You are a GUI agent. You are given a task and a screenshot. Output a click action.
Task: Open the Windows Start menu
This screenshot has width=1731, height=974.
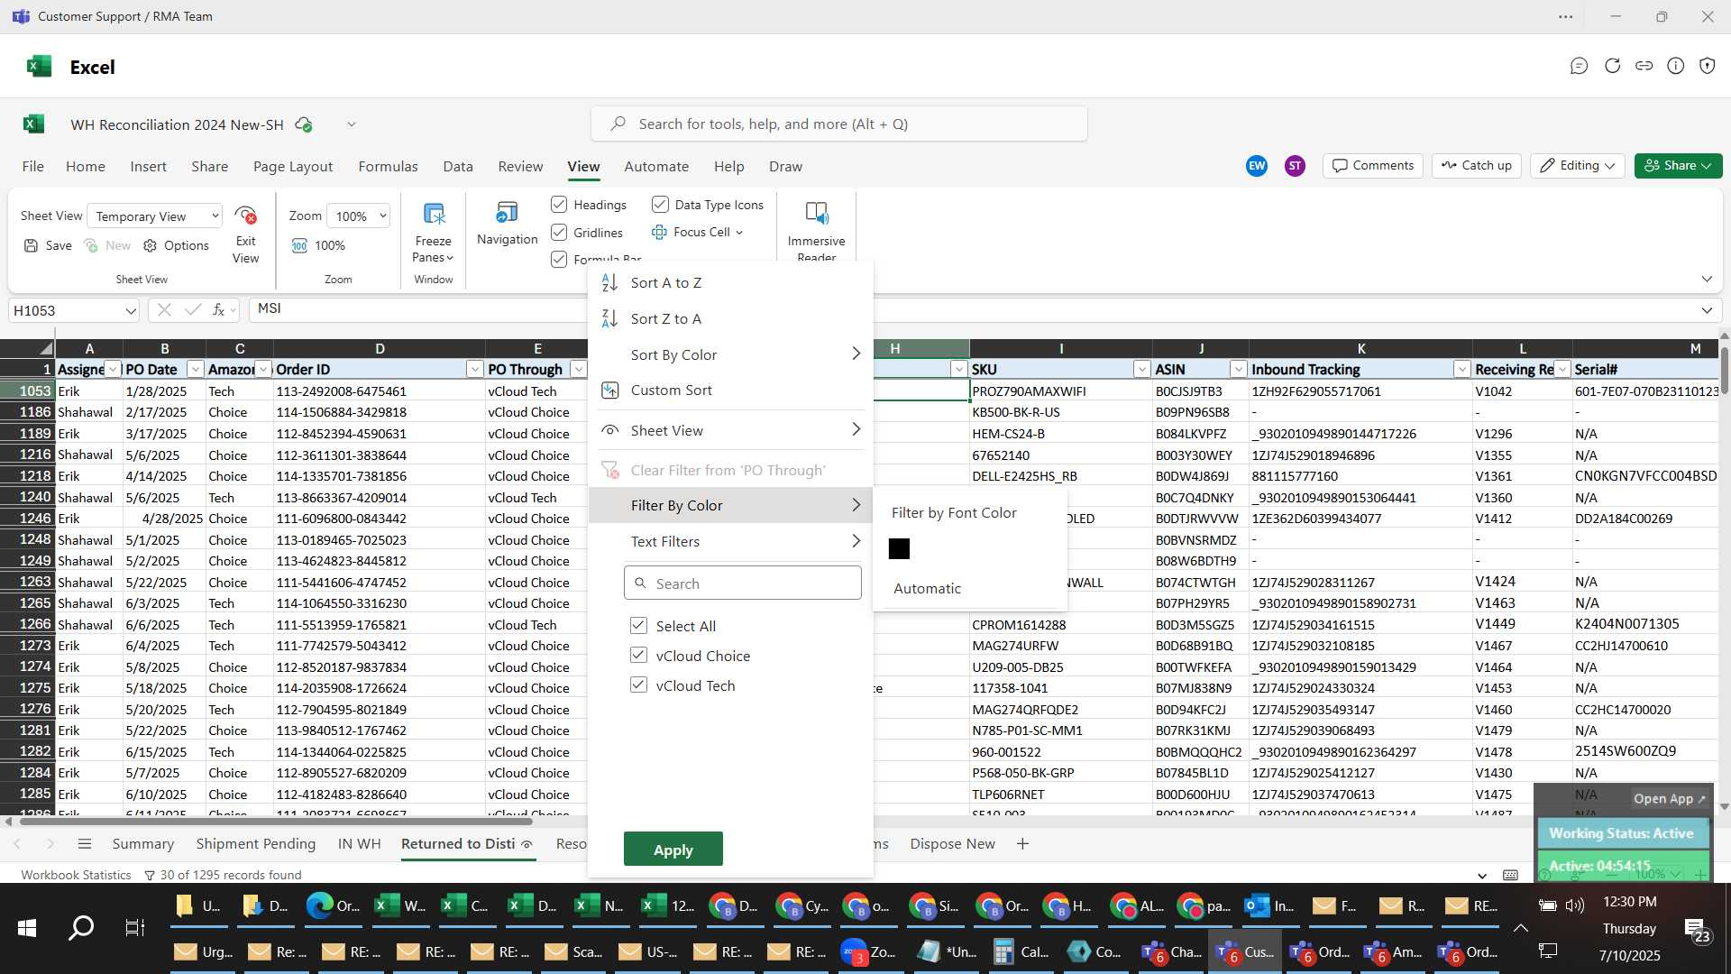pos(27,927)
